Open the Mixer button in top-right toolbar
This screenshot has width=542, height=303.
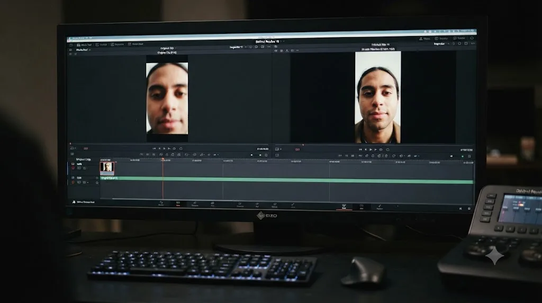425,39
